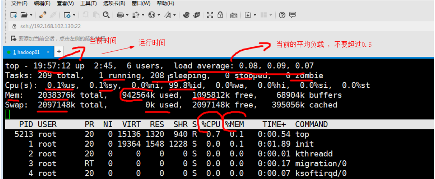Click the Open folder icon
The height and width of the screenshot is (179, 435).
25,15
